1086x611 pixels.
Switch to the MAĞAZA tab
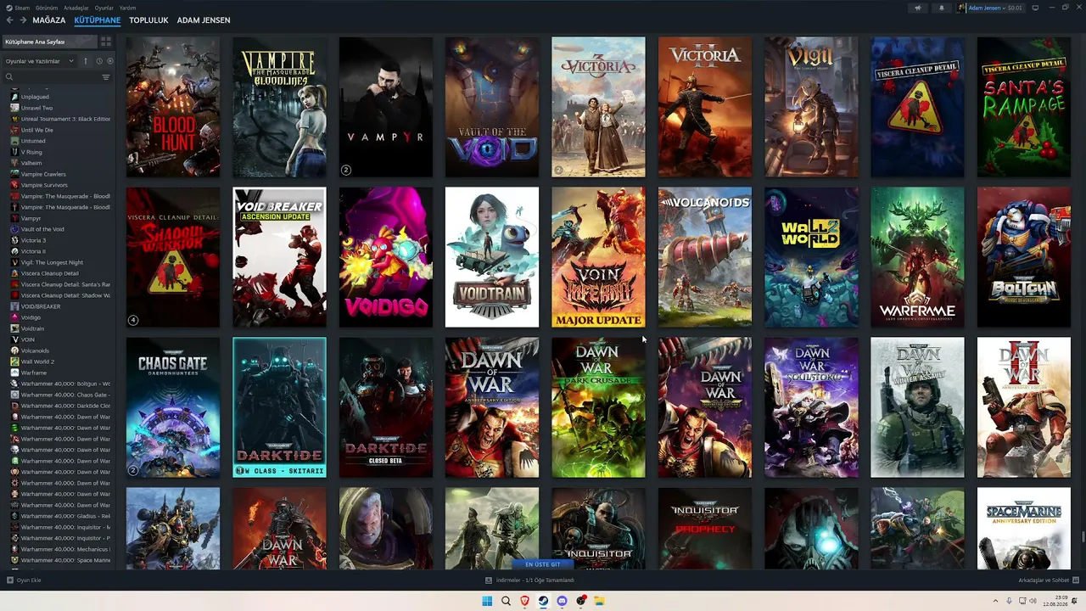pyautogui.click(x=49, y=20)
